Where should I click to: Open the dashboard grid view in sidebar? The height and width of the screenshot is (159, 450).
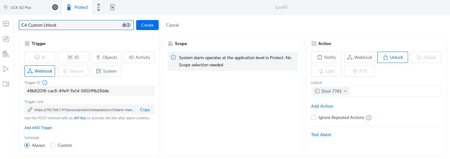point(6,23)
